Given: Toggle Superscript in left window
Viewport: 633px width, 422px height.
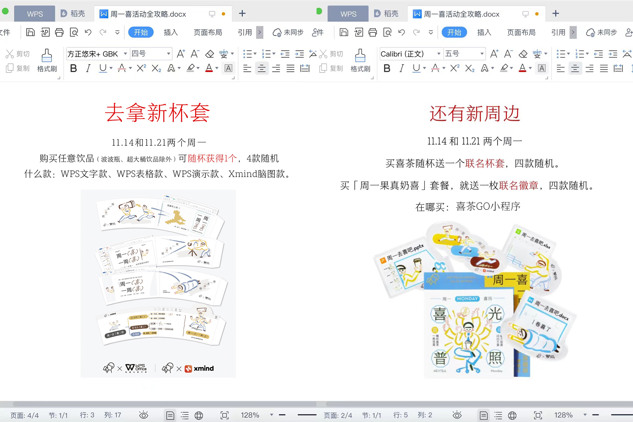Looking at the screenshot, I should coord(141,68).
